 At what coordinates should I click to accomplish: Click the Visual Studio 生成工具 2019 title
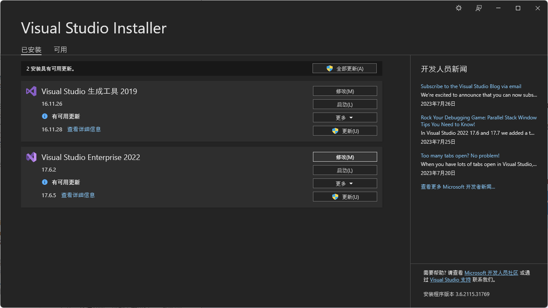pyautogui.click(x=89, y=91)
